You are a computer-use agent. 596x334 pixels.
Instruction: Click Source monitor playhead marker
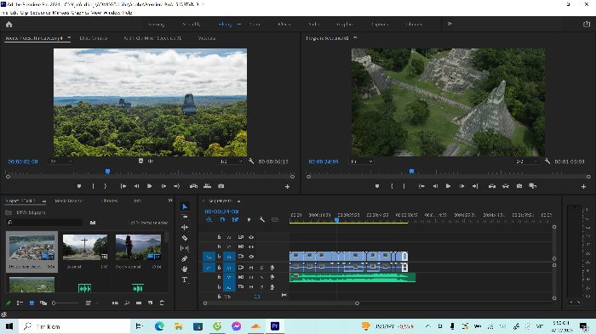tap(107, 172)
